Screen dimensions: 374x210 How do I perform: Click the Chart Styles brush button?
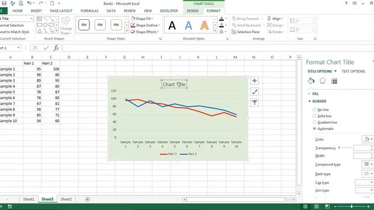click(255, 92)
